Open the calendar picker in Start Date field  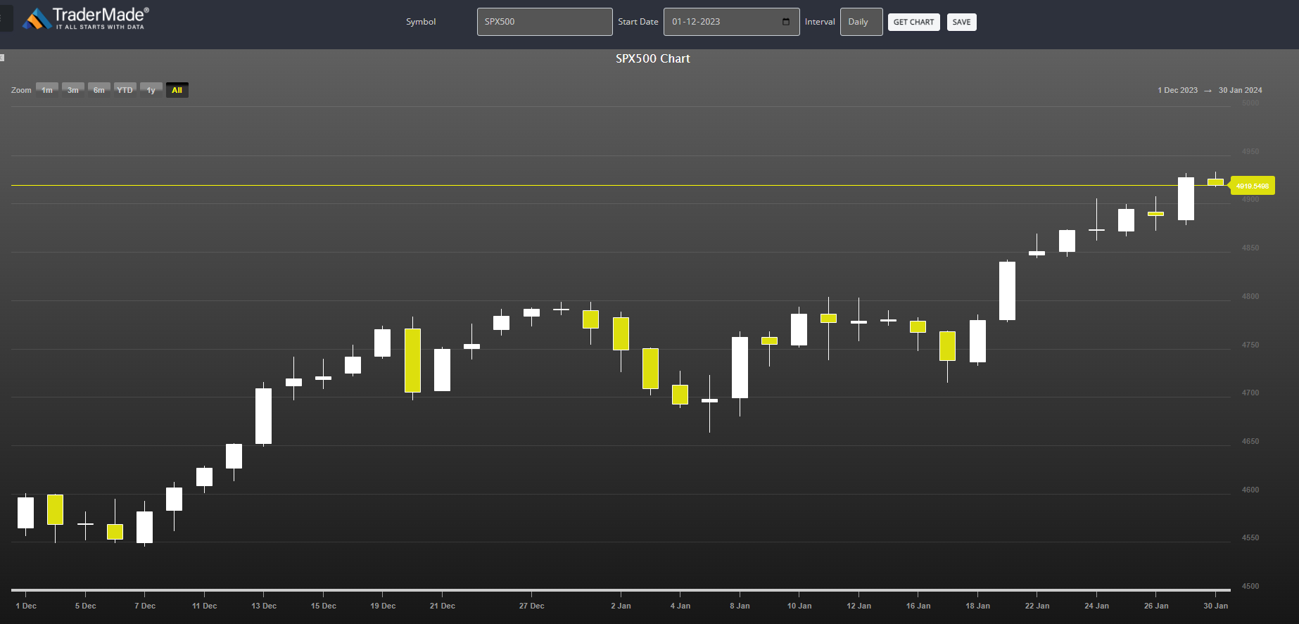[x=786, y=22]
